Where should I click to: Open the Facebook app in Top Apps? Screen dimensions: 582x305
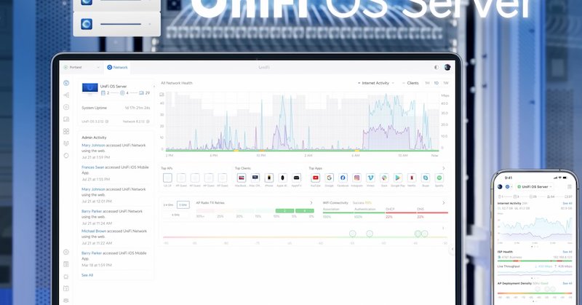[343, 178]
